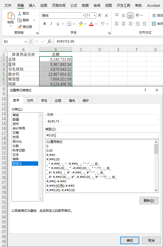Click formula bar value 8245731.68

(x=65, y=41)
